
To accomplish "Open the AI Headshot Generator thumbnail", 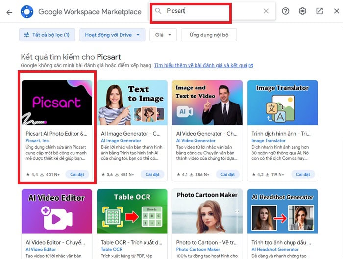I will coord(283,211).
